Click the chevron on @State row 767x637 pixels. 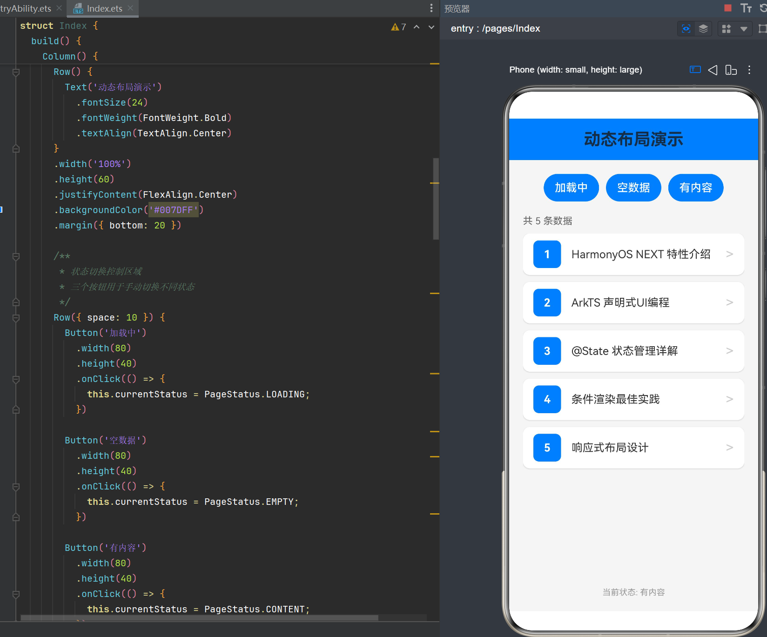tap(730, 351)
